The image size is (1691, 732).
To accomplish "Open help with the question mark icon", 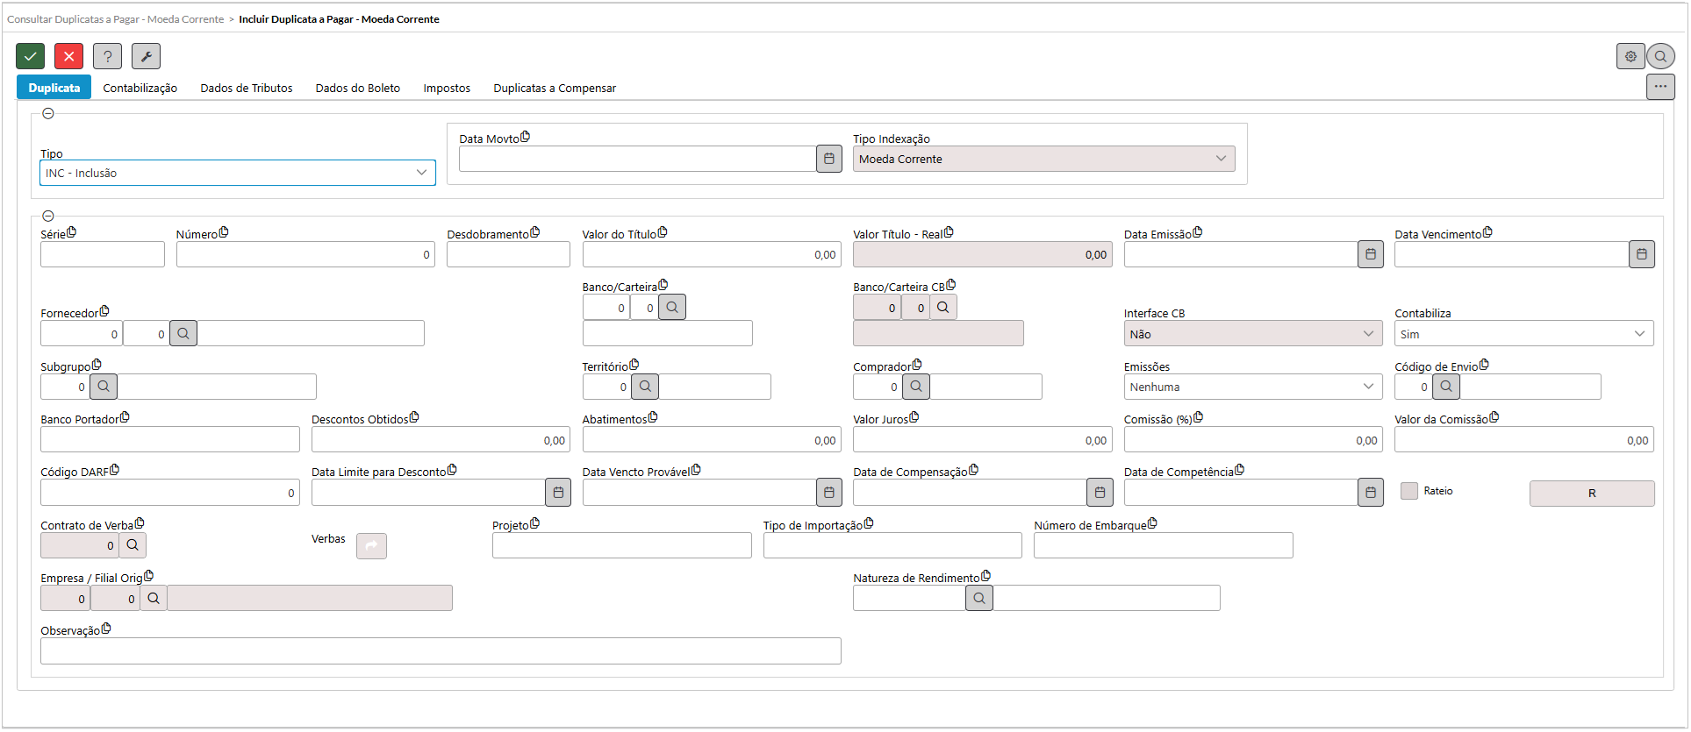I will [107, 56].
